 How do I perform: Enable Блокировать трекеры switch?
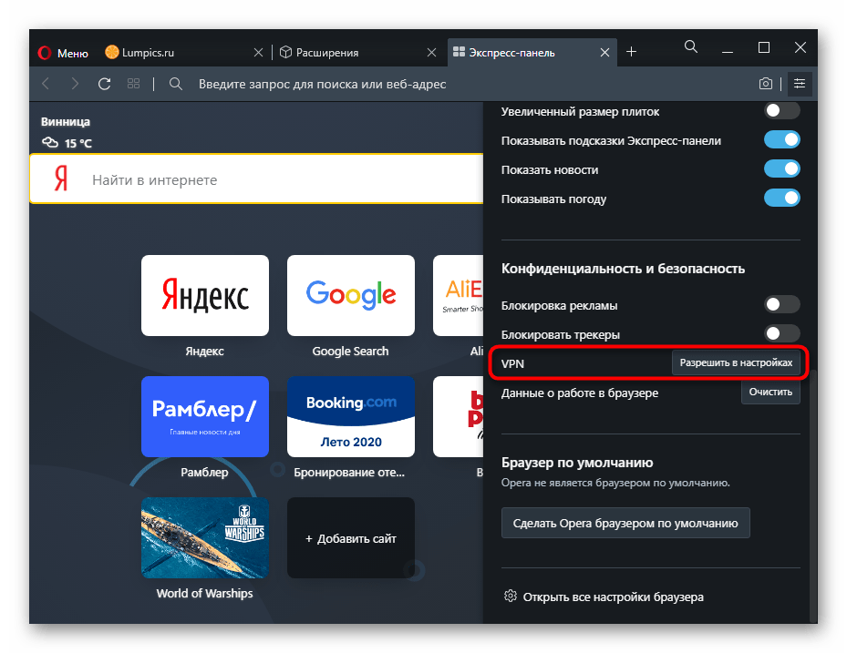tap(781, 333)
